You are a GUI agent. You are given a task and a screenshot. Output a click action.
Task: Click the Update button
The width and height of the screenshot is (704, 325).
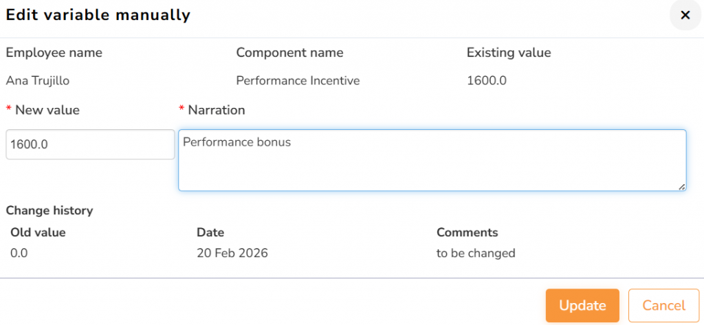[582, 306]
